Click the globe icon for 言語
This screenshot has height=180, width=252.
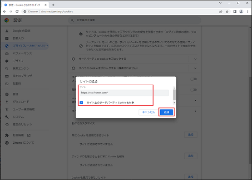(7, 94)
